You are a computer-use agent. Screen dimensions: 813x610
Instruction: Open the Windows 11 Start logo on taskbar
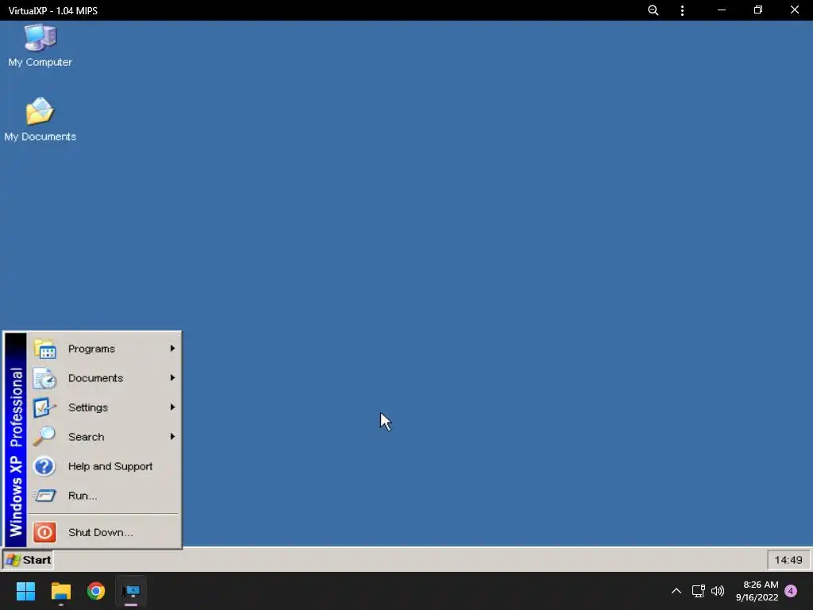coord(25,591)
